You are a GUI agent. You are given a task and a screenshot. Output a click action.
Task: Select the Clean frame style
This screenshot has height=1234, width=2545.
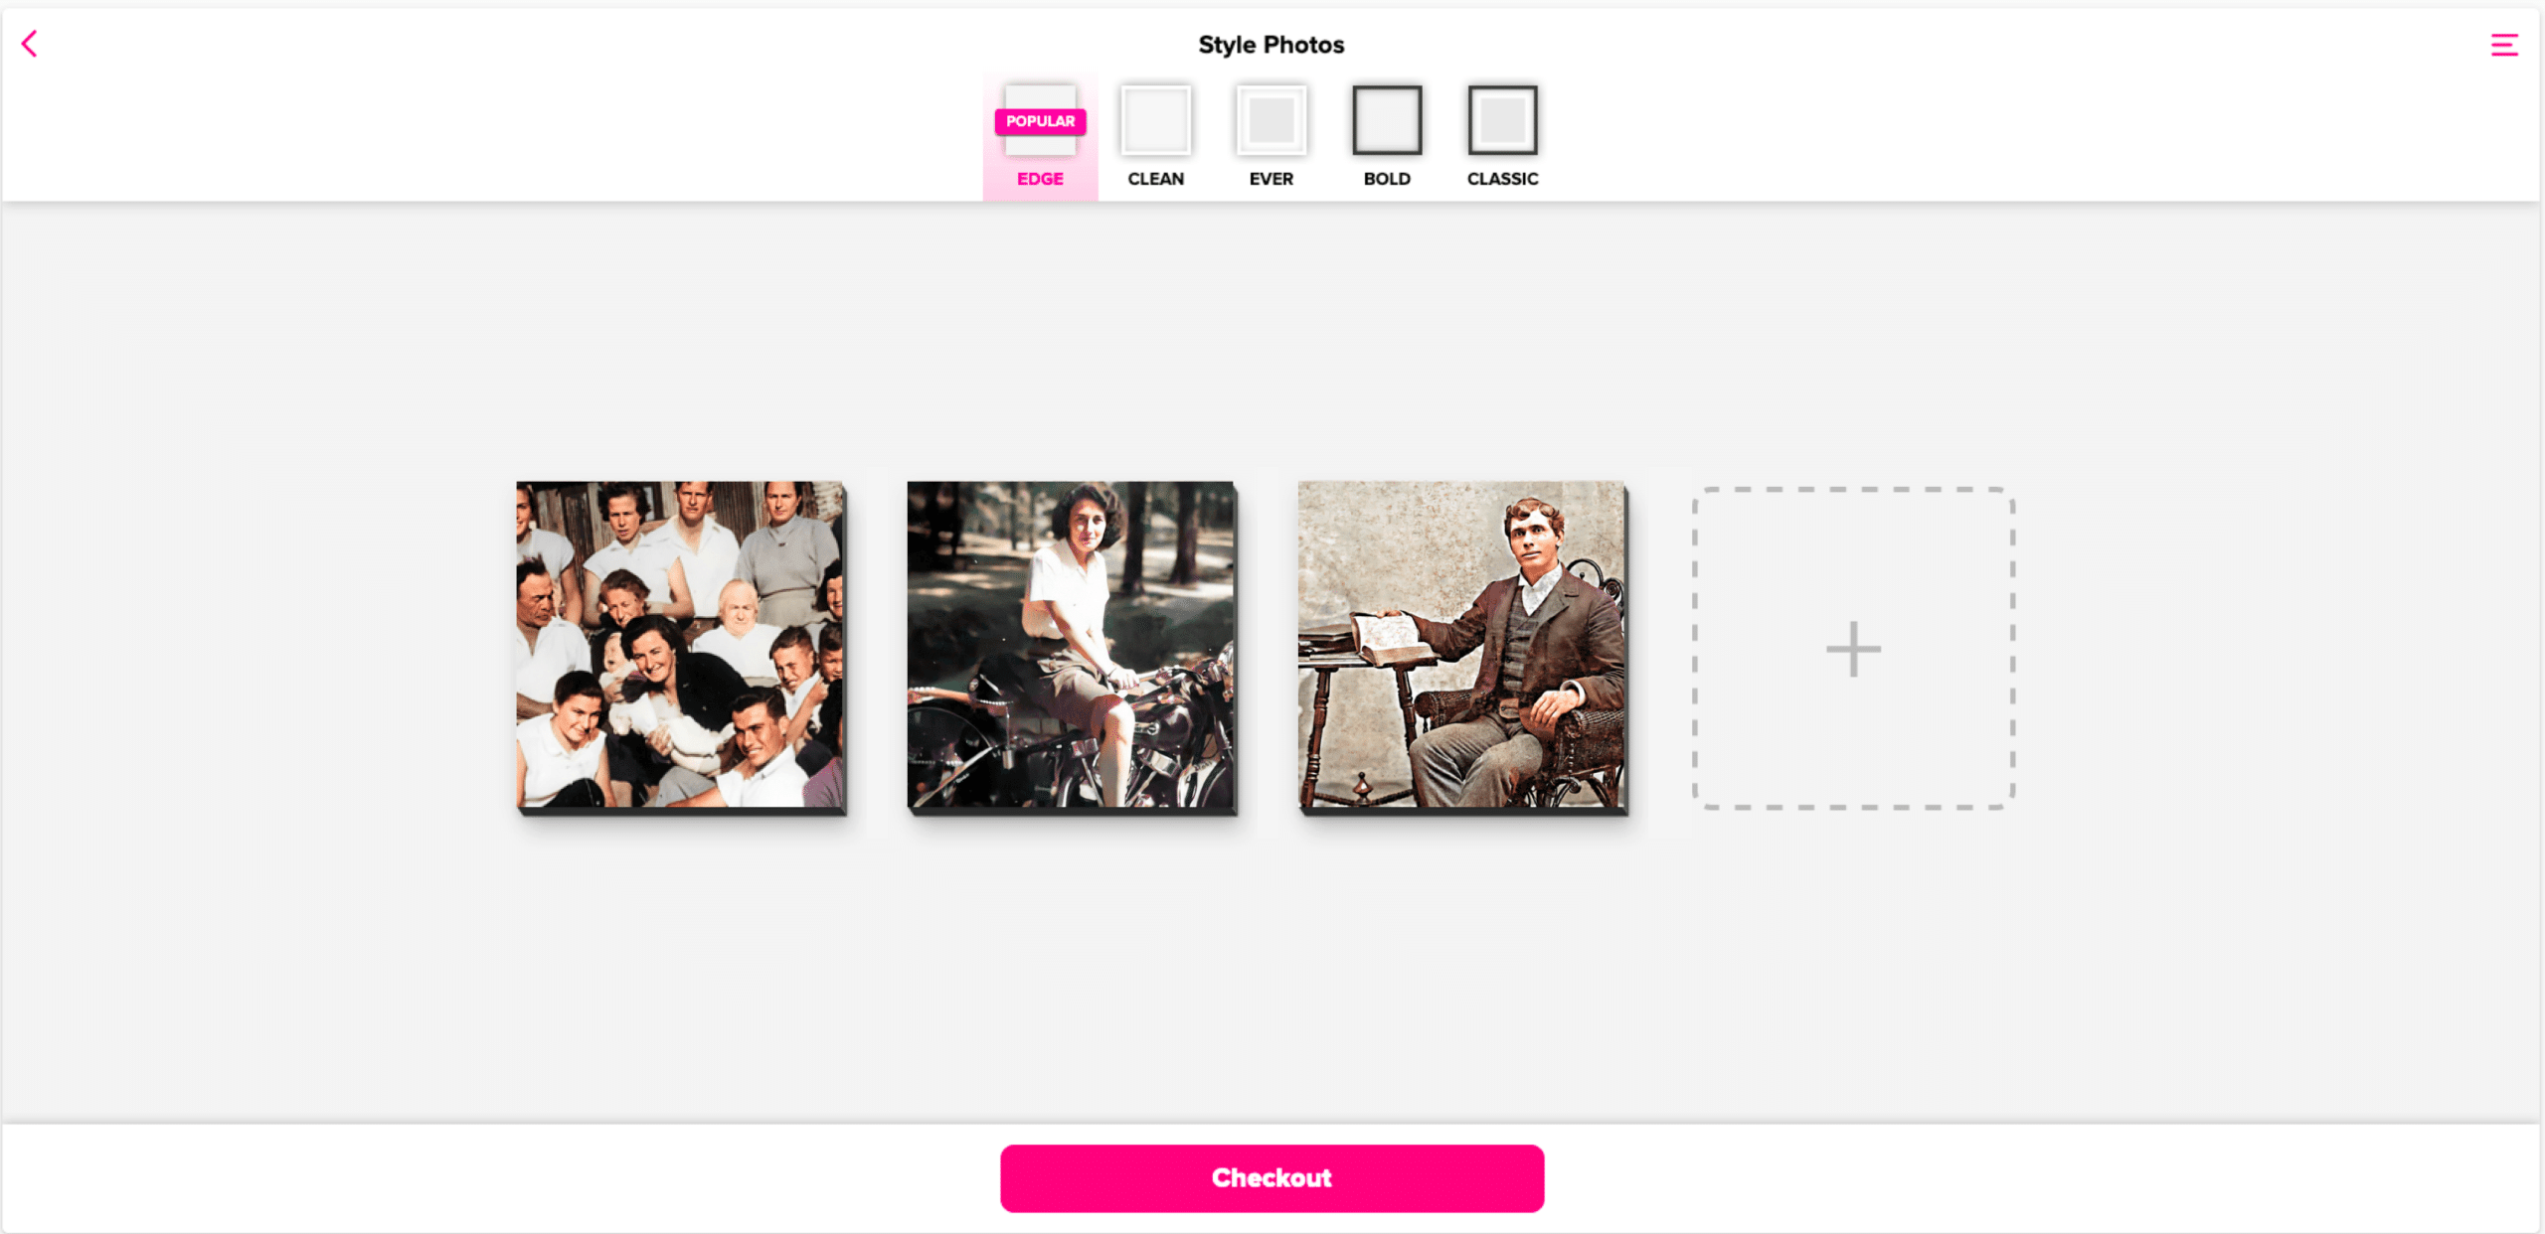click(x=1155, y=136)
